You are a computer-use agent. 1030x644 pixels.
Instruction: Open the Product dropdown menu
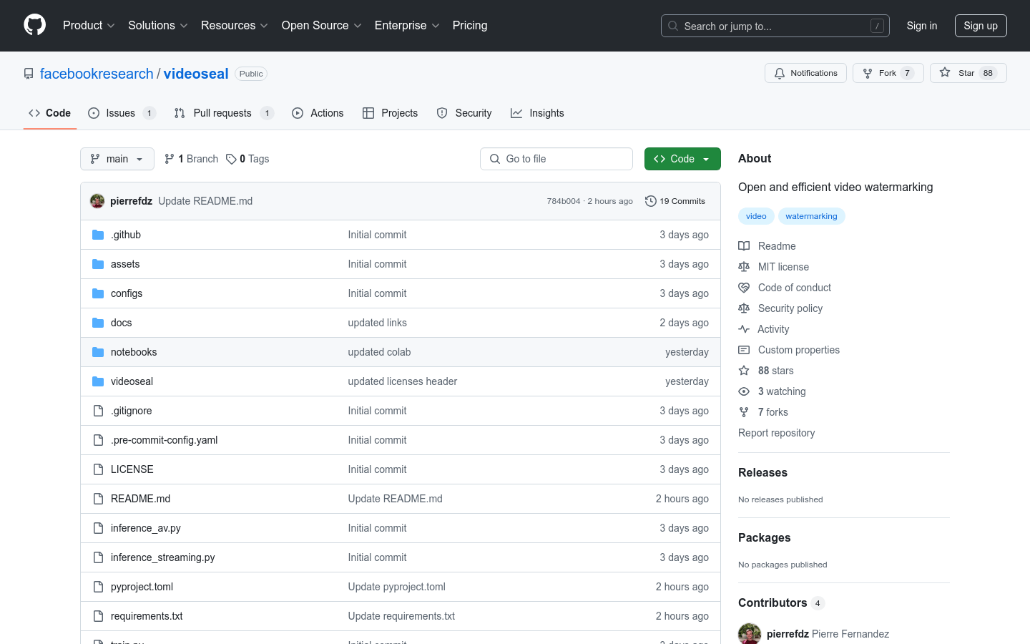(89, 26)
